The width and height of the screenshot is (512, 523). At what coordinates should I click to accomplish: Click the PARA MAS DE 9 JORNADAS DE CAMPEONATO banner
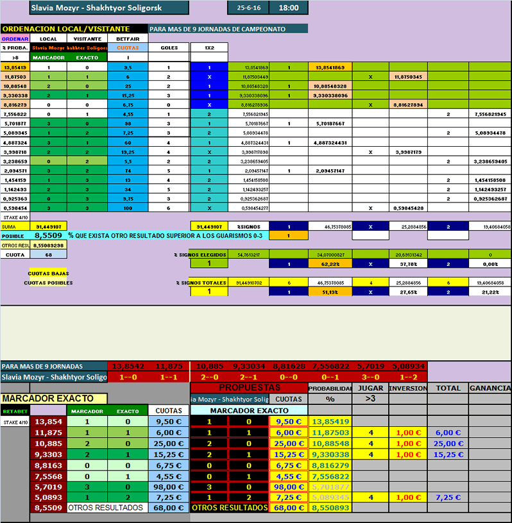[228, 29]
